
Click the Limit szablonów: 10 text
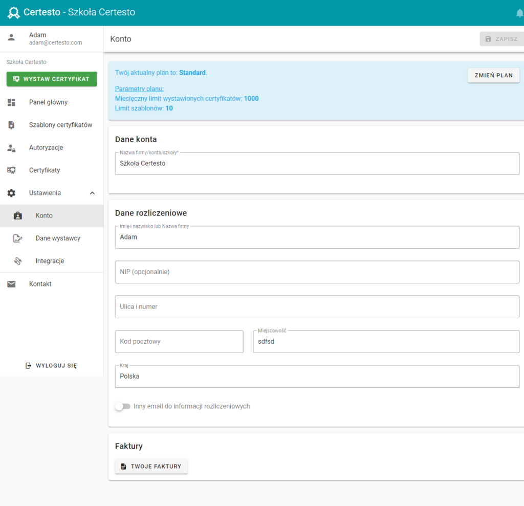(x=144, y=108)
